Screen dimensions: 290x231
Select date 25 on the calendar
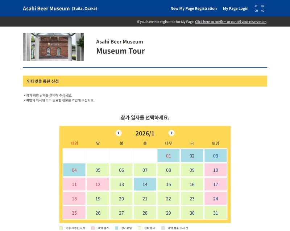tap(74, 213)
